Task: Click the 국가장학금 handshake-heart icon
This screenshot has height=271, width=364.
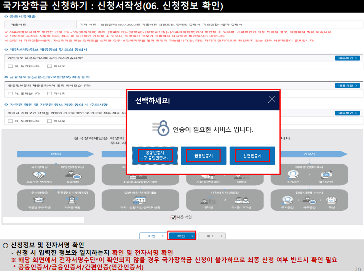Action: tap(39, 175)
